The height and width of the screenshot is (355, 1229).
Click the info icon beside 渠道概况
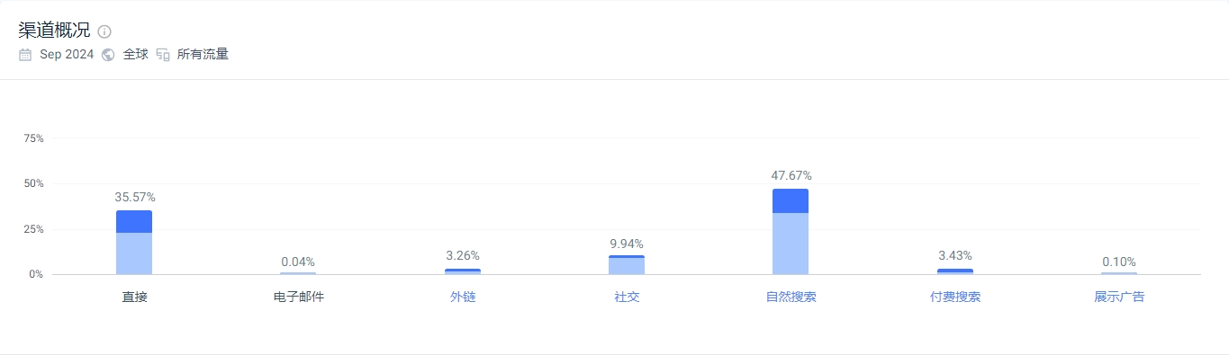click(x=104, y=31)
